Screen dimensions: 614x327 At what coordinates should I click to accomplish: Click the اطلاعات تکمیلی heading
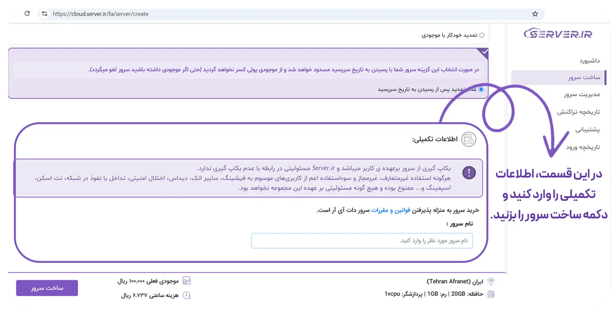coord(435,139)
